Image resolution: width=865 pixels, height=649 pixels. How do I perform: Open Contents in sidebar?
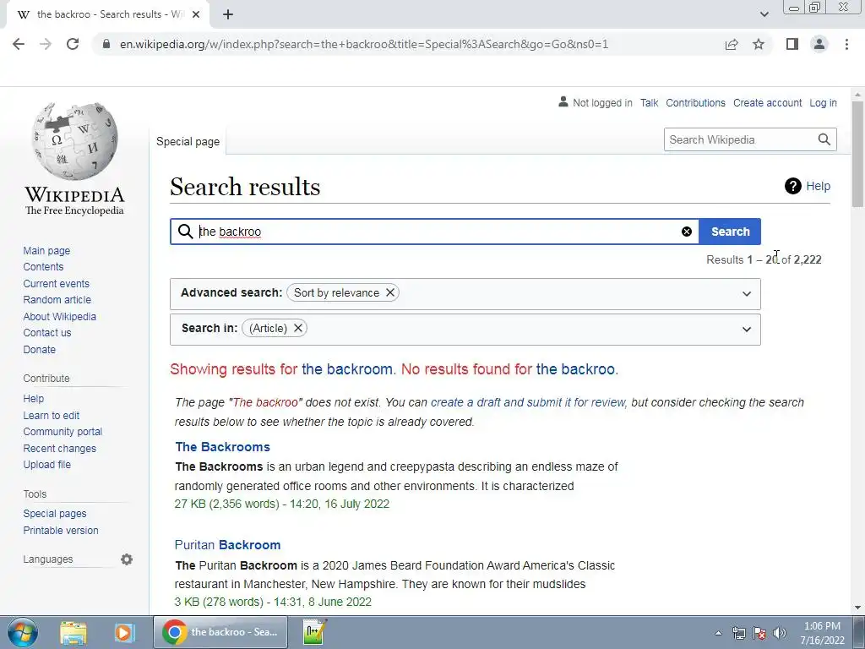coord(43,266)
